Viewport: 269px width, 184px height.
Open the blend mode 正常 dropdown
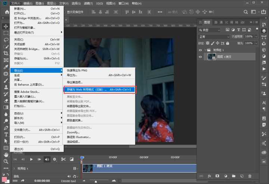(213, 37)
